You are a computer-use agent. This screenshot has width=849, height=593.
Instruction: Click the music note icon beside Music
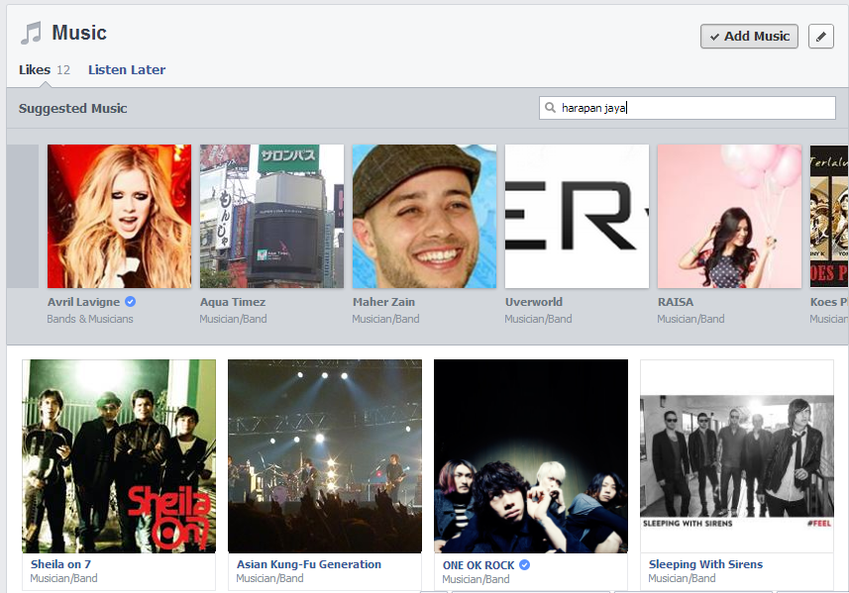coord(31,33)
